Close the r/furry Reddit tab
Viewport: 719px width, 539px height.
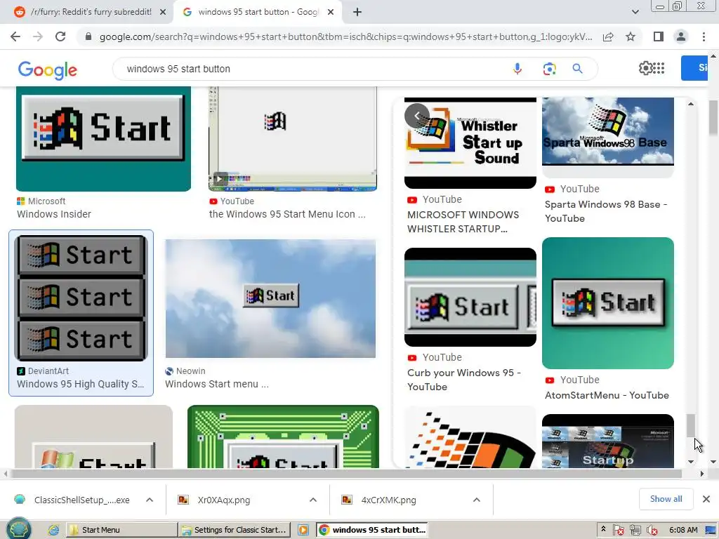tap(163, 13)
